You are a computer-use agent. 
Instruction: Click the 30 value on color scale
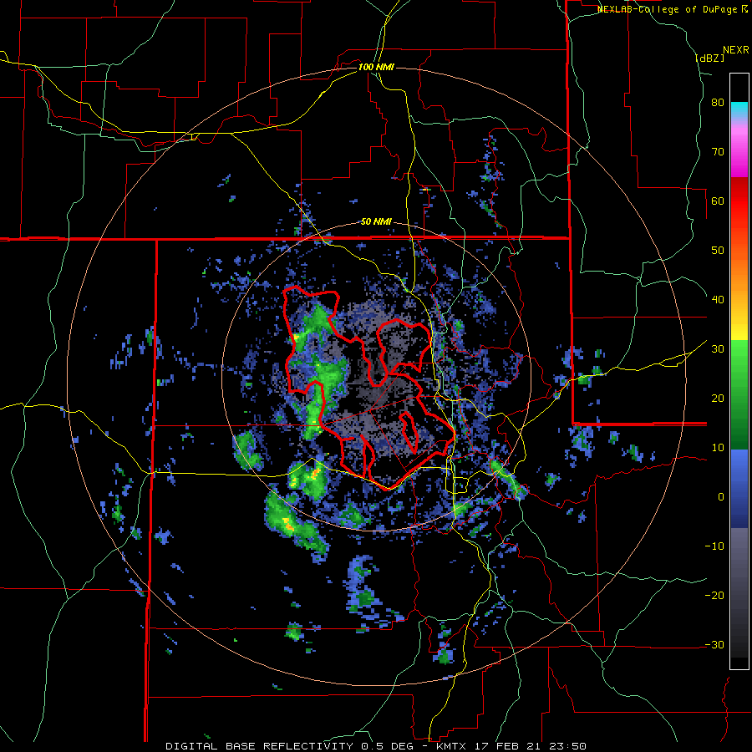point(718,349)
